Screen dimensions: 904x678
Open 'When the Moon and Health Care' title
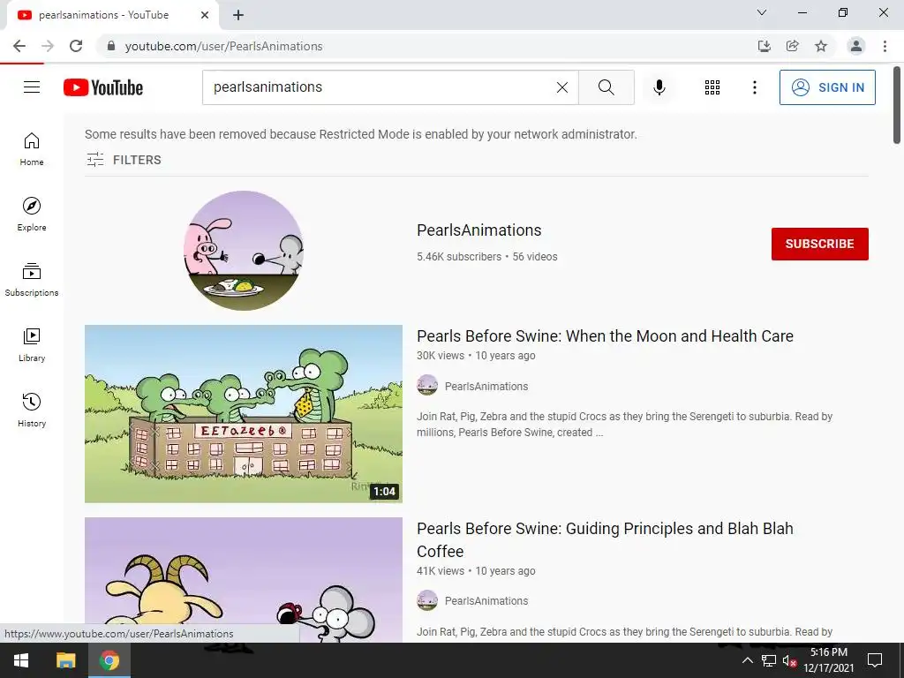coord(605,335)
